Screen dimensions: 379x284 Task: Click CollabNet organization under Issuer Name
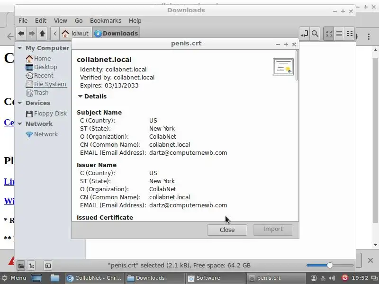[162, 189]
